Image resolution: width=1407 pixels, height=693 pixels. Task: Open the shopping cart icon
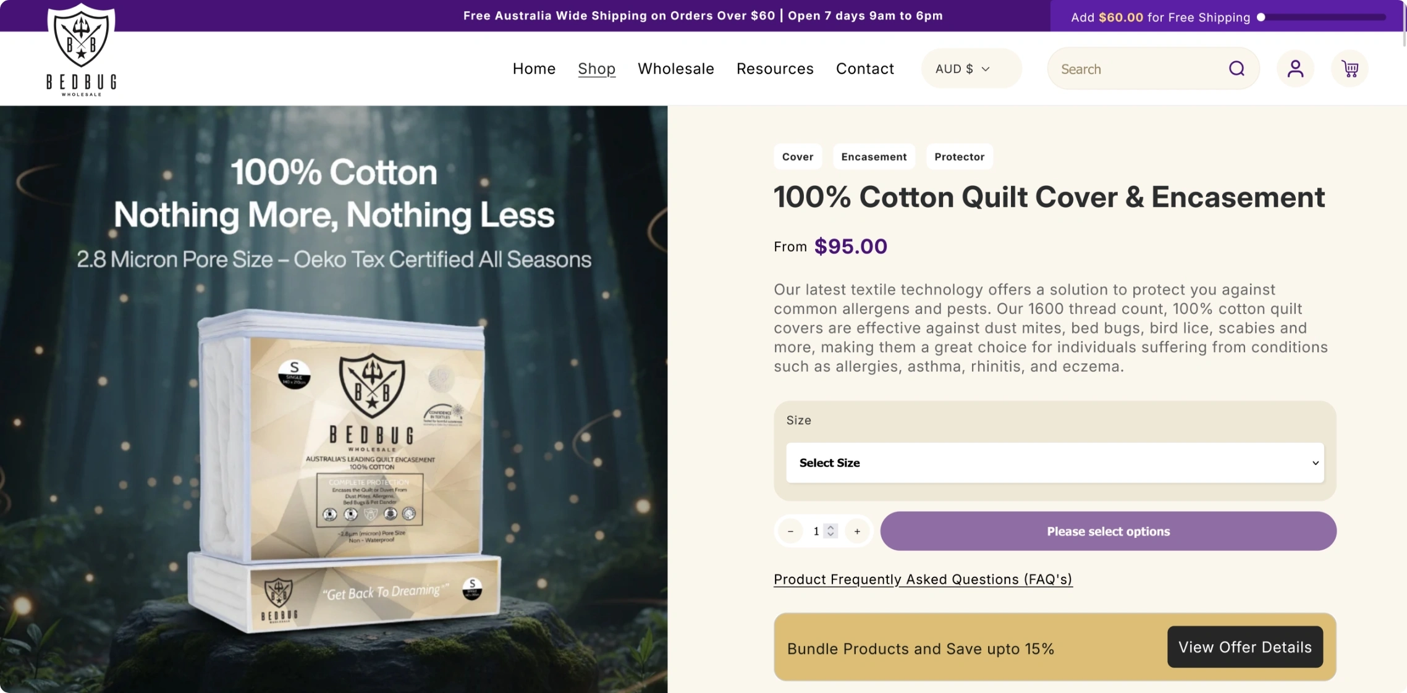tap(1350, 69)
